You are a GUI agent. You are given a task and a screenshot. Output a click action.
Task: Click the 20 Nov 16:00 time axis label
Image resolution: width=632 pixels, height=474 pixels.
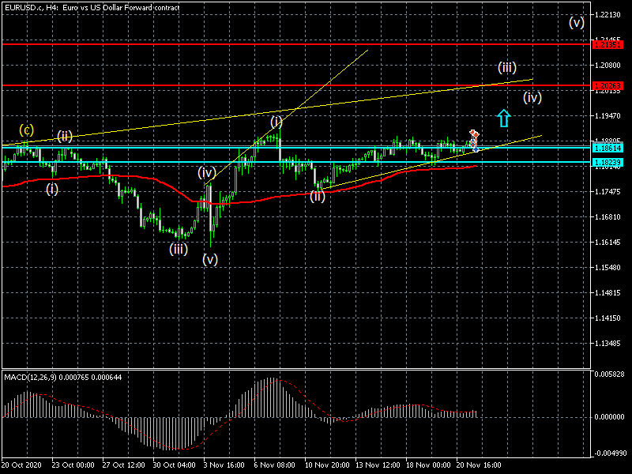tap(480, 466)
